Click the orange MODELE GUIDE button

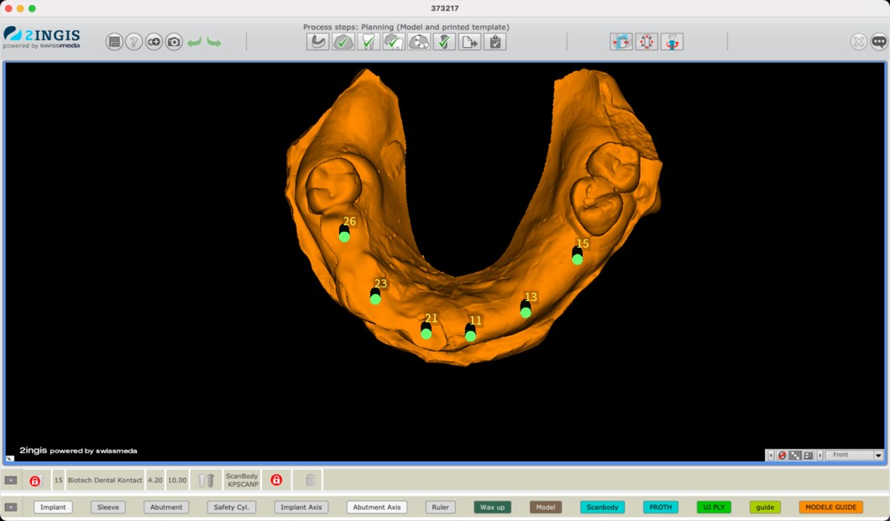coord(830,508)
